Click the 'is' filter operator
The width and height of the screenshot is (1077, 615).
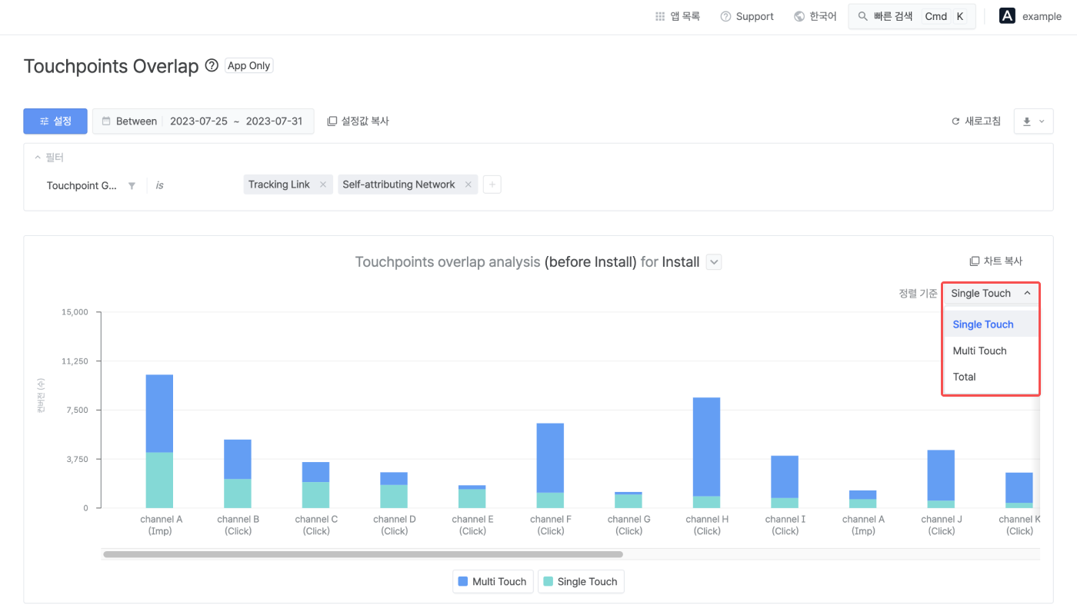tap(160, 185)
